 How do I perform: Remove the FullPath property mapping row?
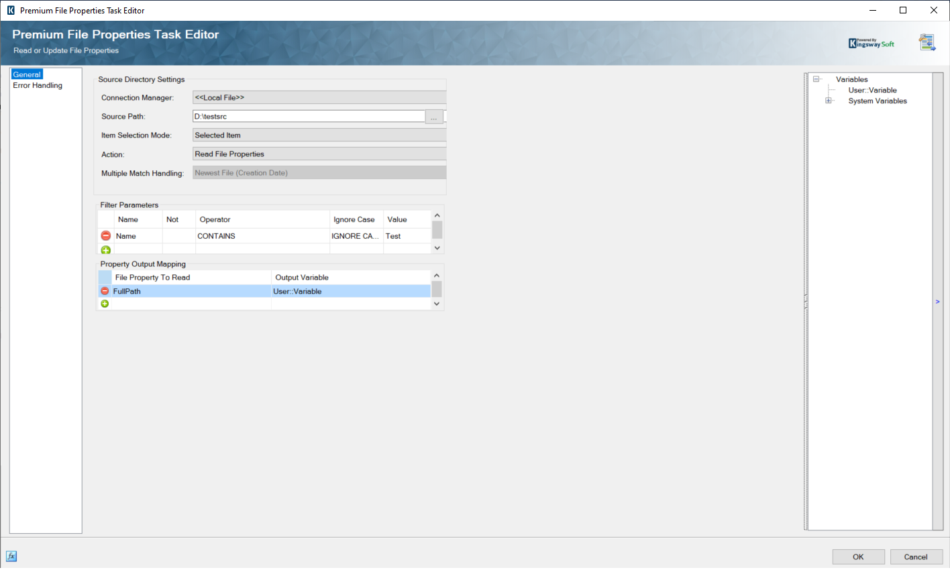105,291
